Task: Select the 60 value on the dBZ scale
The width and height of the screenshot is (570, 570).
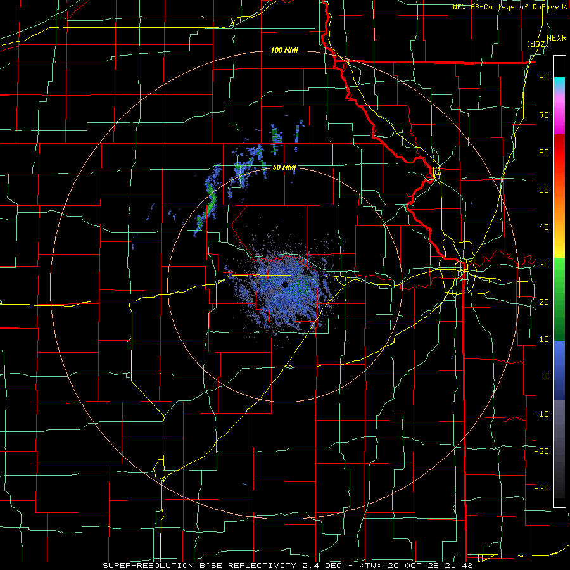Action: coord(544,152)
